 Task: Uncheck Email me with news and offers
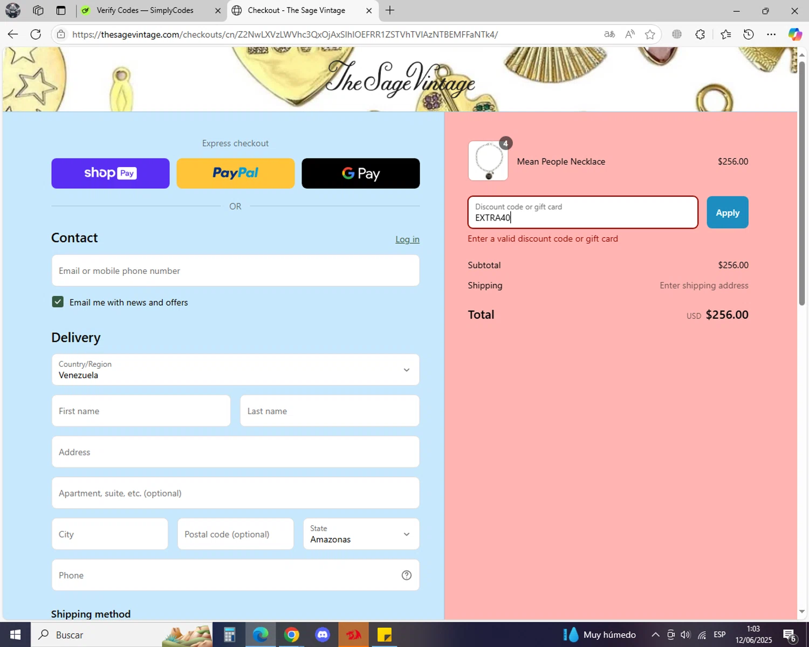click(x=58, y=302)
